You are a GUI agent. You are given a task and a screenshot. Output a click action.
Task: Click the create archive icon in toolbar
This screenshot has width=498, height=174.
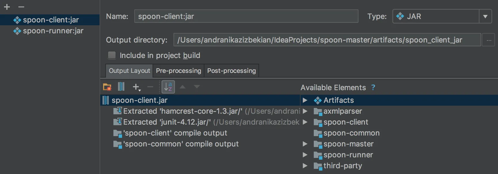coord(121,87)
